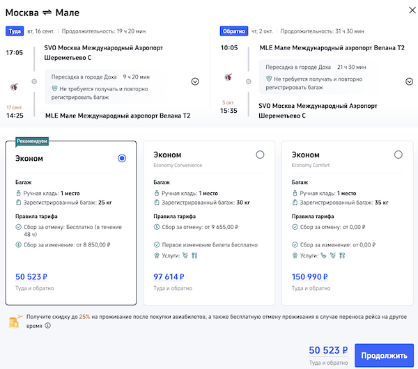Click the Продолжить button
Screen dimensions: 418x369
coord(383,355)
